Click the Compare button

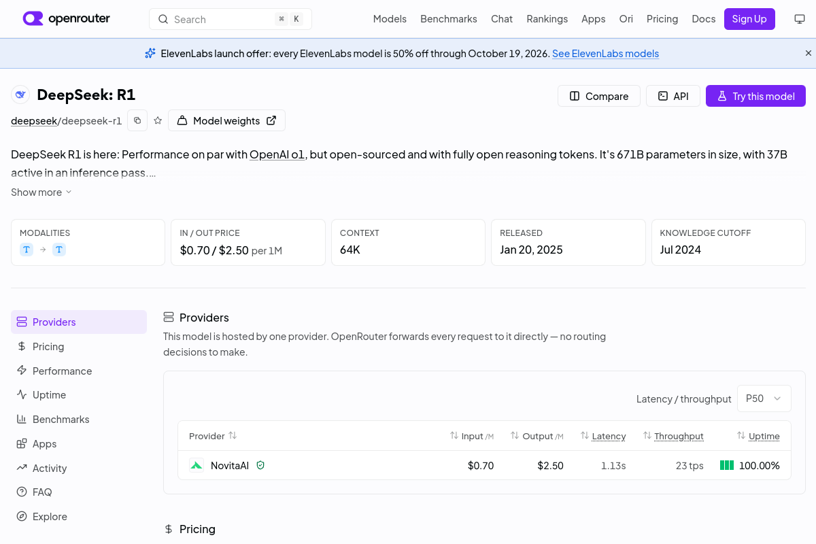(x=599, y=96)
